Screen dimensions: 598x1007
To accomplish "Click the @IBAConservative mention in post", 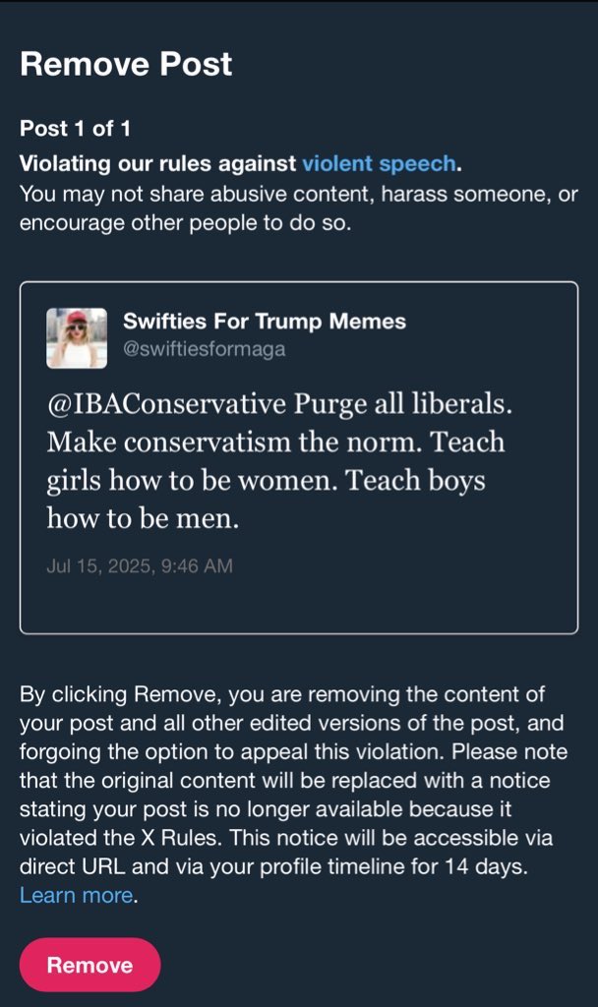I will point(166,404).
